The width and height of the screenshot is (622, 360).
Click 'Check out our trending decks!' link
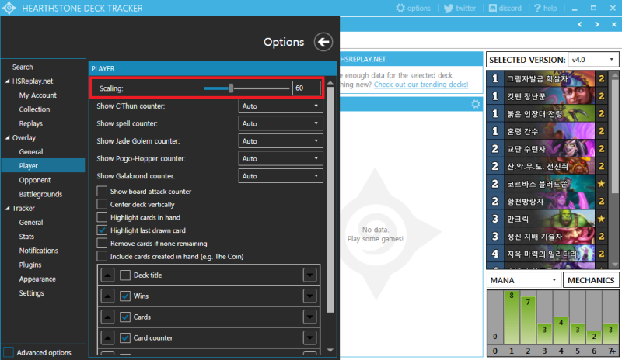[x=421, y=85]
